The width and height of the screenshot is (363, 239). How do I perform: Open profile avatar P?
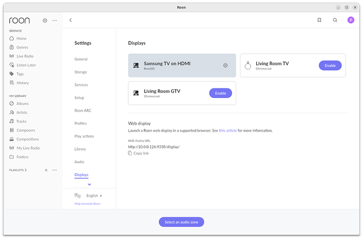tap(351, 20)
